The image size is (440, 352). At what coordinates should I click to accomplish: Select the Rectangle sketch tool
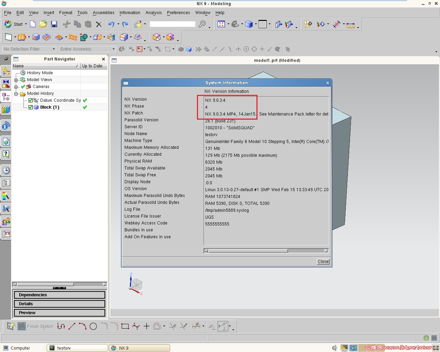(125, 326)
